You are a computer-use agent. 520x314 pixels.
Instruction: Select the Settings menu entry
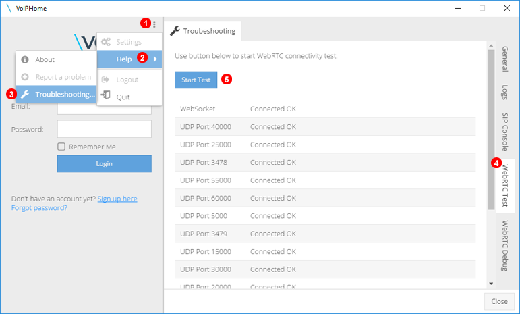point(129,42)
